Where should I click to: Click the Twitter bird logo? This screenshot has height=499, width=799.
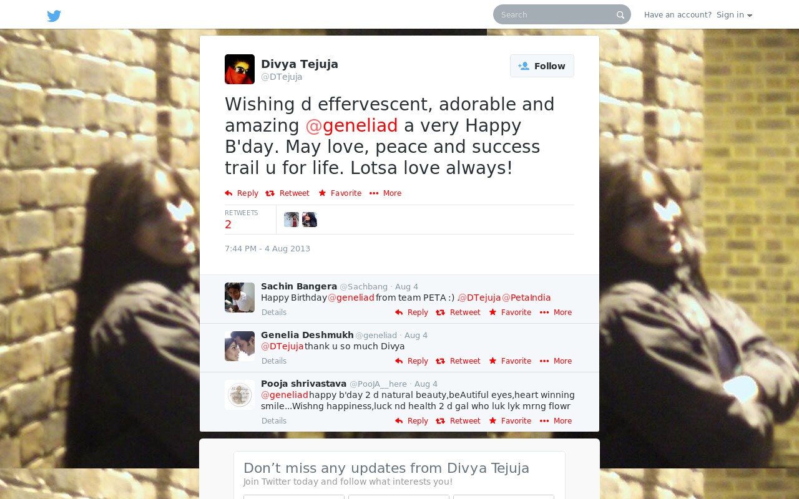(54, 16)
